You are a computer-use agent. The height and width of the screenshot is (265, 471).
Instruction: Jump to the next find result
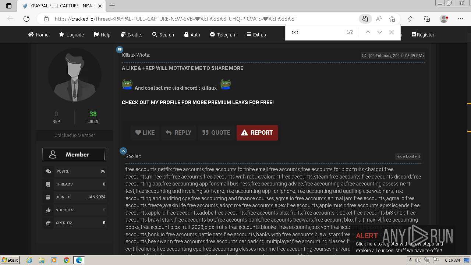coord(379,32)
